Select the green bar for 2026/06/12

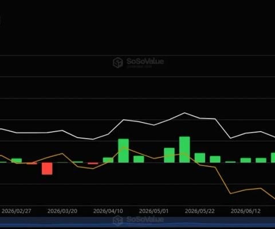246,160
